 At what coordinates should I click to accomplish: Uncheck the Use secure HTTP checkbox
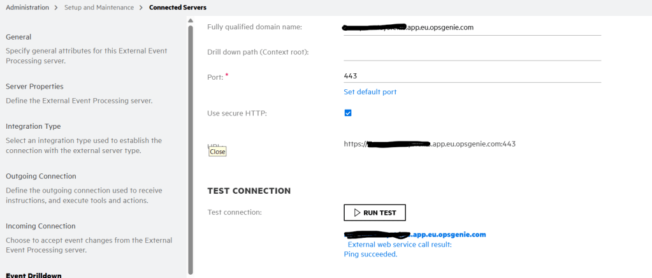(348, 113)
